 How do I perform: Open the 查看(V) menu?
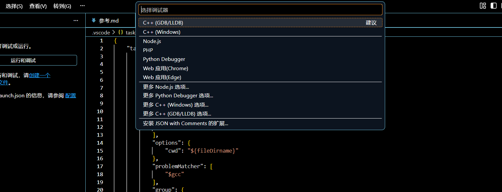pyautogui.click(x=38, y=6)
